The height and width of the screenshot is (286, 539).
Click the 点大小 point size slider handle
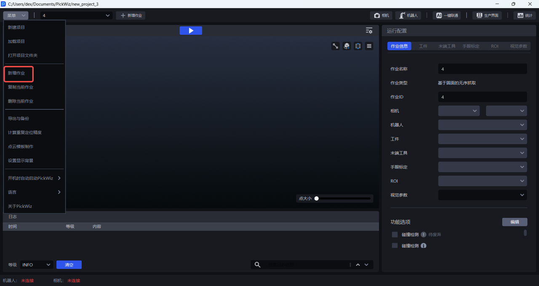(x=317, y=199)
